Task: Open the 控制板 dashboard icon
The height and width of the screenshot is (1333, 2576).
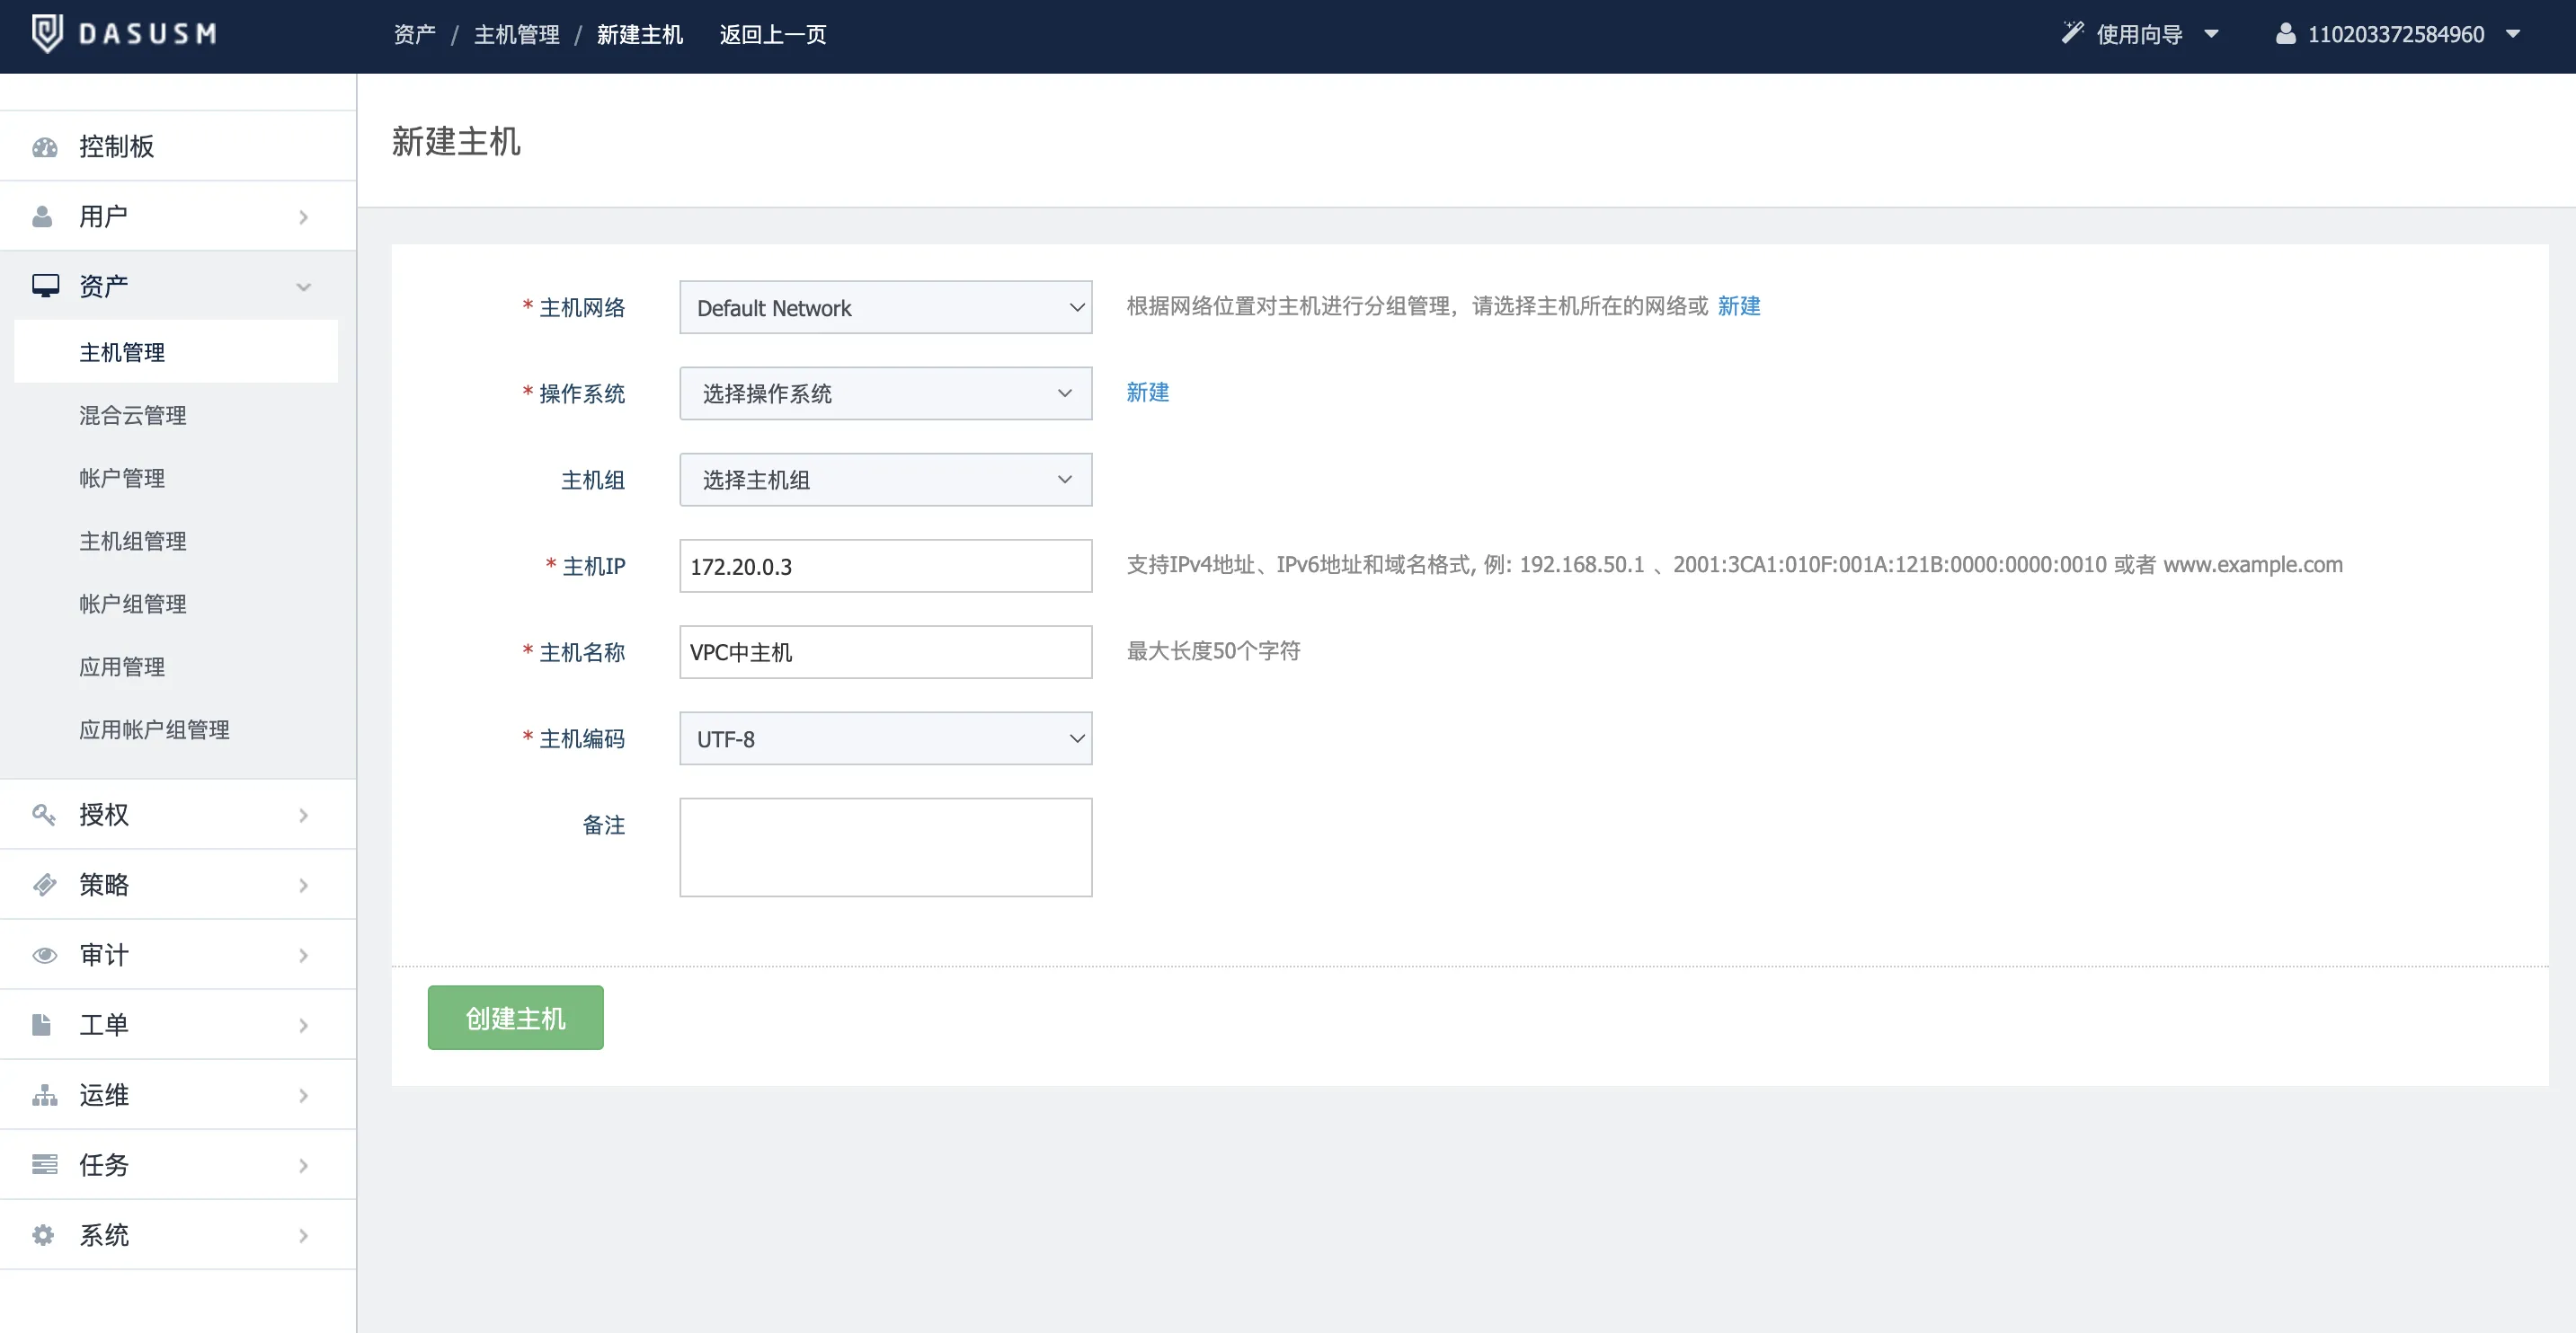Action: point(45,146)
